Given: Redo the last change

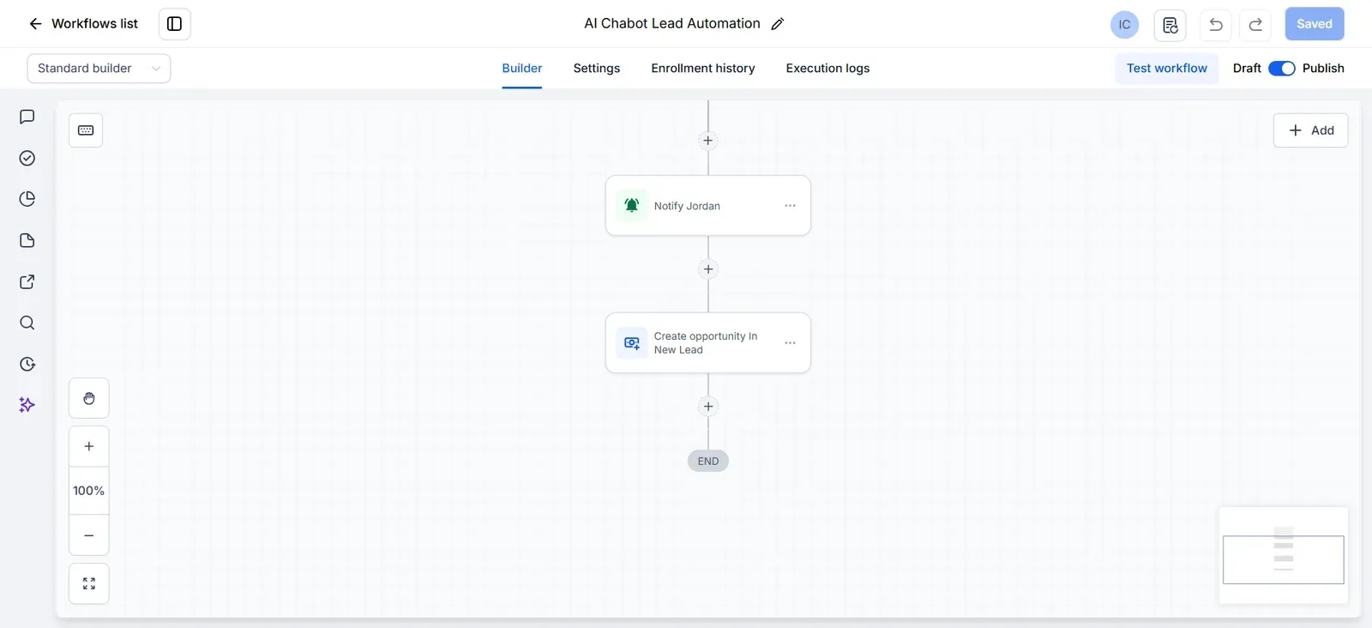Looking at the screenshot, I should [x=1255, y=25].
